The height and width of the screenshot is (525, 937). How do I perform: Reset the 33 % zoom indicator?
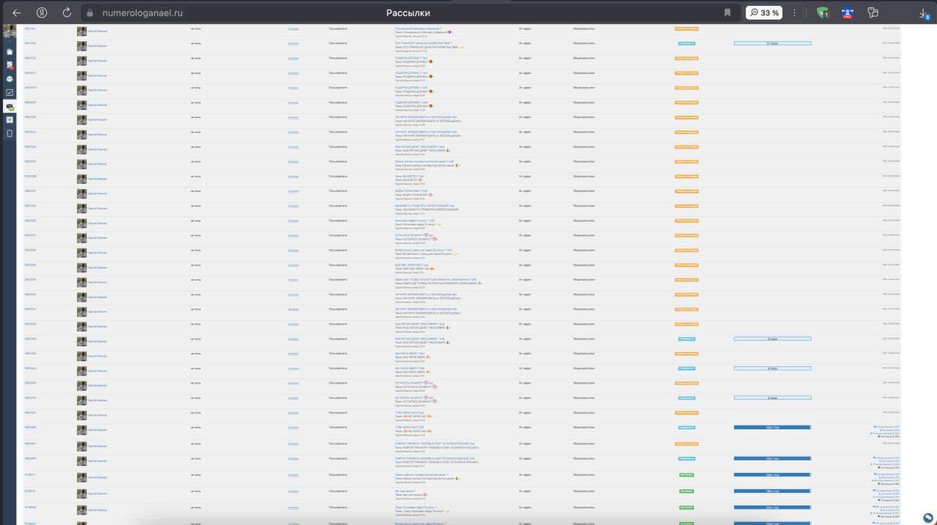click(764, 12)
